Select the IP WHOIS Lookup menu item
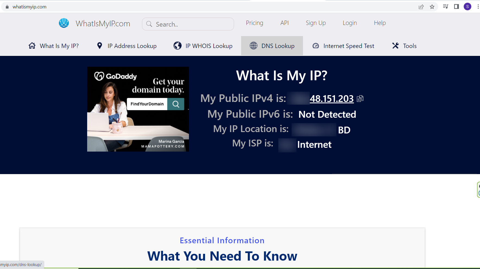 click(x=203, y=46)
